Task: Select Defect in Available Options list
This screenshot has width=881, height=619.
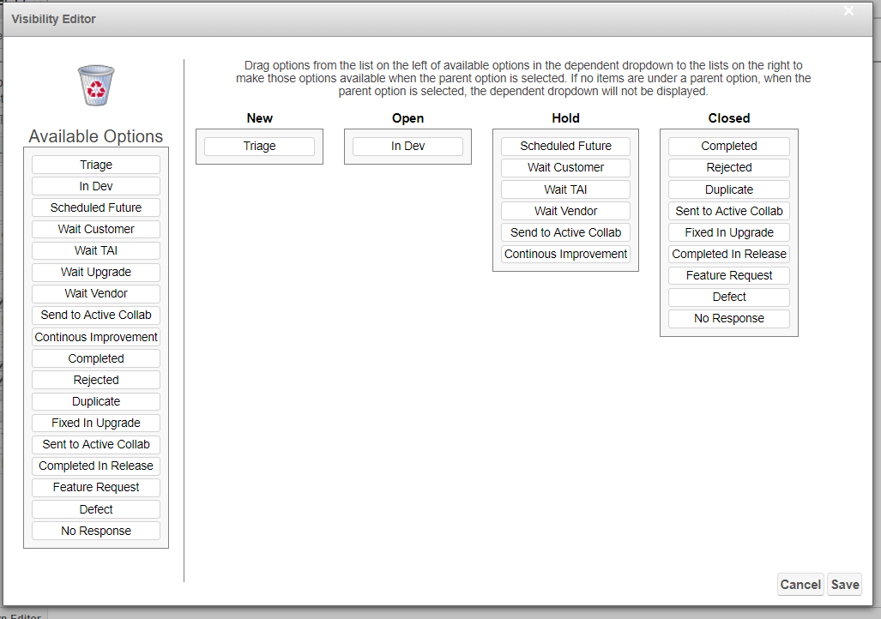Action: click(96, 509)
